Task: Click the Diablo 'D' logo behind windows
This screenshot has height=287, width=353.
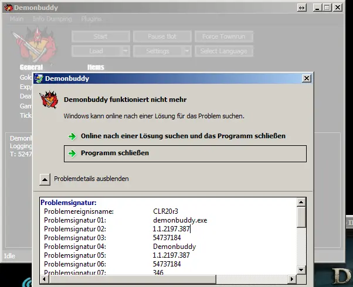Action: click(342, 276)
